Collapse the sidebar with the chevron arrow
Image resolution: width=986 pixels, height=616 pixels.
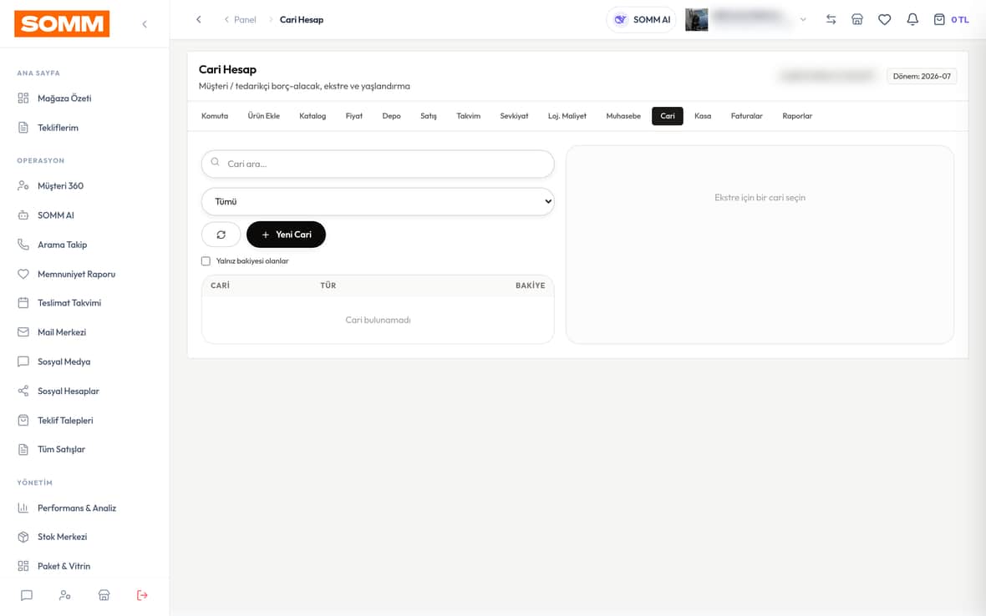click(x=145, y=24)
